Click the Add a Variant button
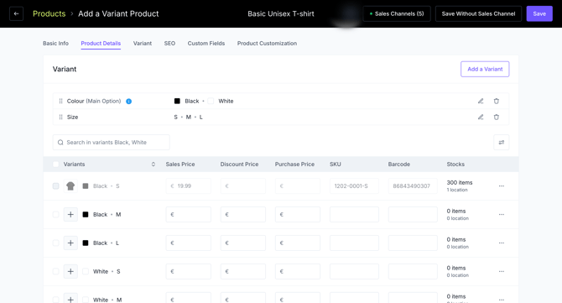 pyautogui.click(x=485, y=69)
